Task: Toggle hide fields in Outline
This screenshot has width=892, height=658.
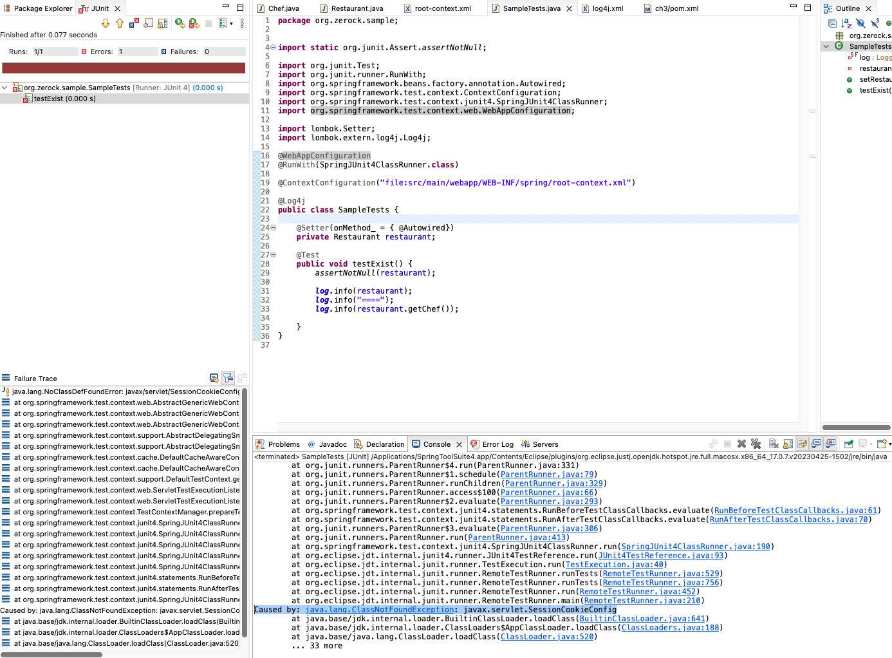Action: (860, 23)
